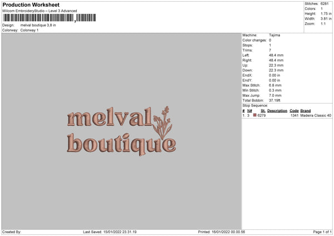Click the stitch count 6279 in stop row
This screenshot has width=334, height=236.
click(262, 116)
